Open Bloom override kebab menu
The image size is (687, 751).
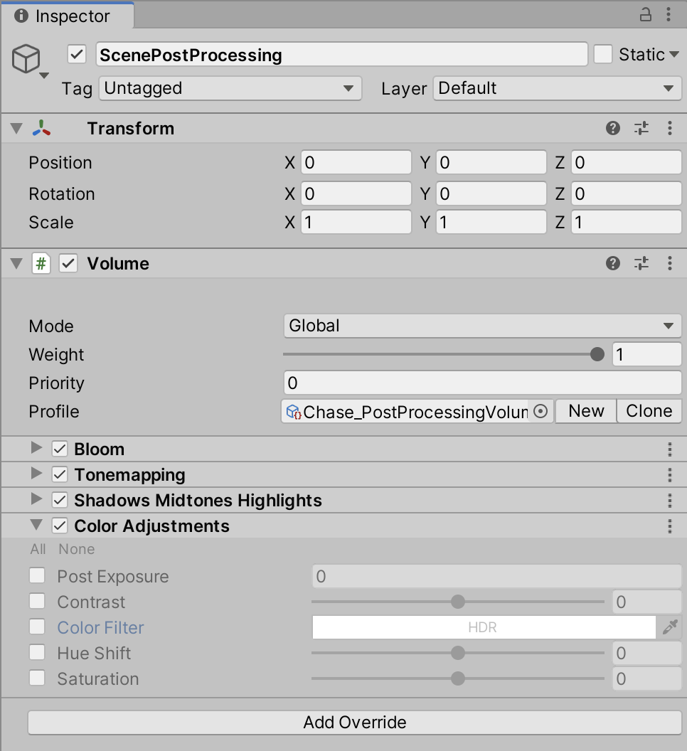tap(670, 449)
